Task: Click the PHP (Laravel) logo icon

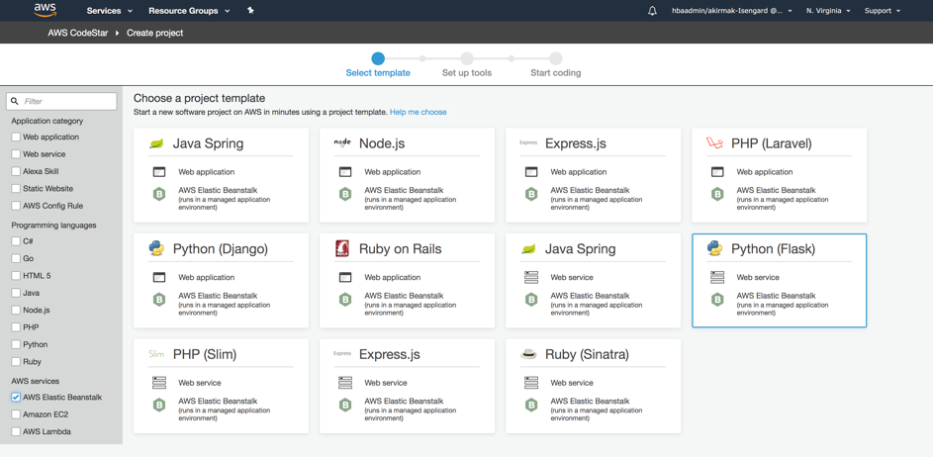Action: click(714, 142)
